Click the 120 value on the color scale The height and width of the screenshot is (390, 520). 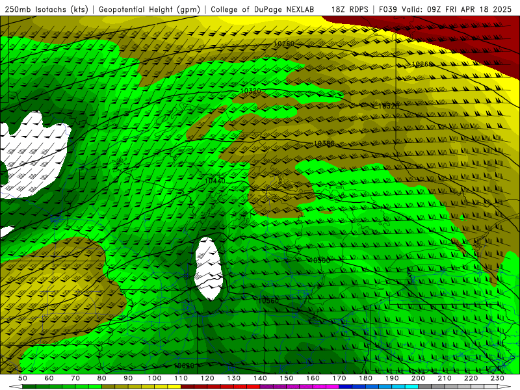coord(207,378)
